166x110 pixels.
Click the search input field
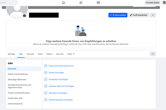(8, 2)
